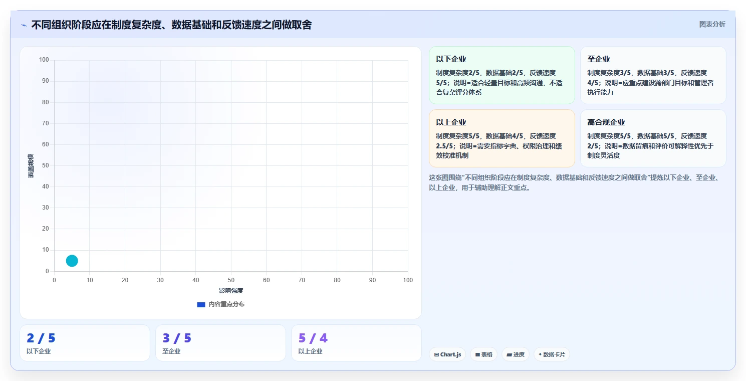Click the 进度 chip icon

510,354
